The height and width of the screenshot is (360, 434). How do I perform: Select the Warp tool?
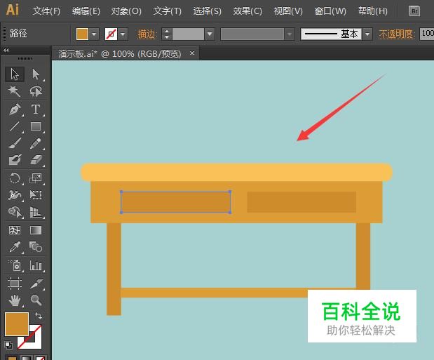(x=15, y=195)
